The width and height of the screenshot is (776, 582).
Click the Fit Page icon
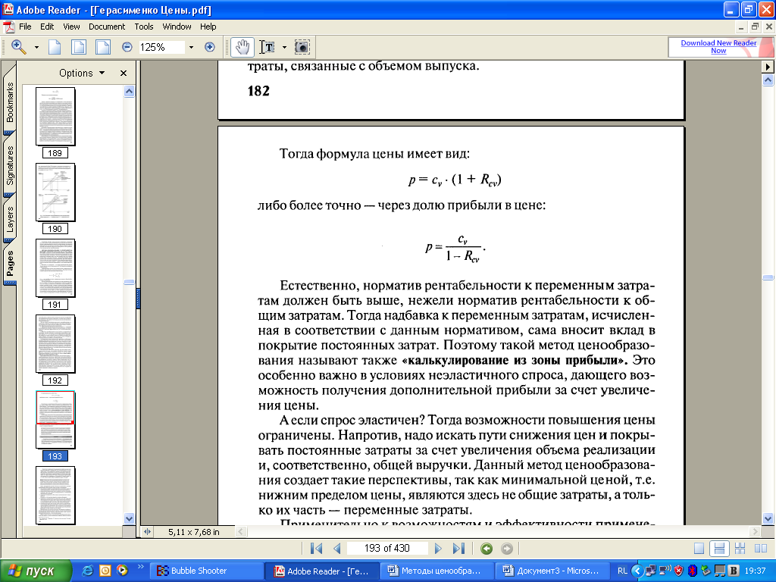tap(79, 47)
